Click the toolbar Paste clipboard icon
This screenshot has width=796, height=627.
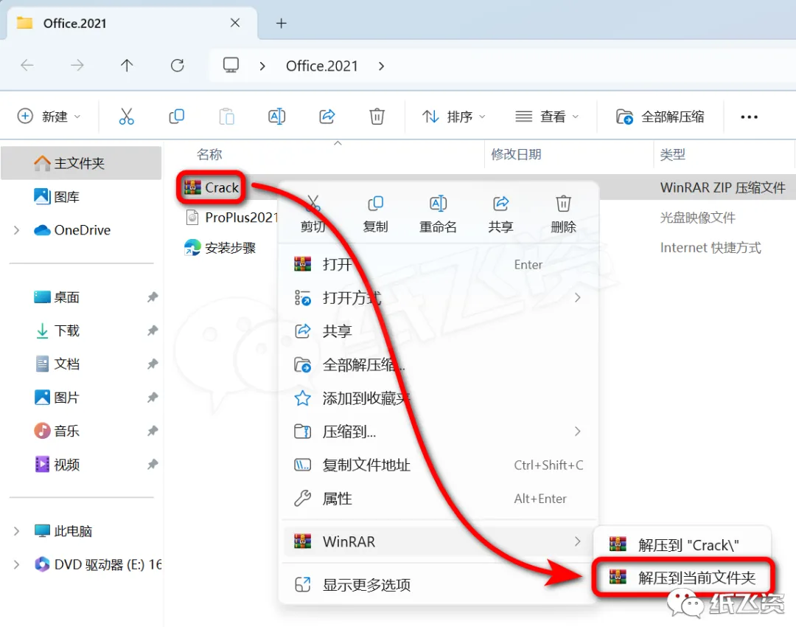(226, 117)
